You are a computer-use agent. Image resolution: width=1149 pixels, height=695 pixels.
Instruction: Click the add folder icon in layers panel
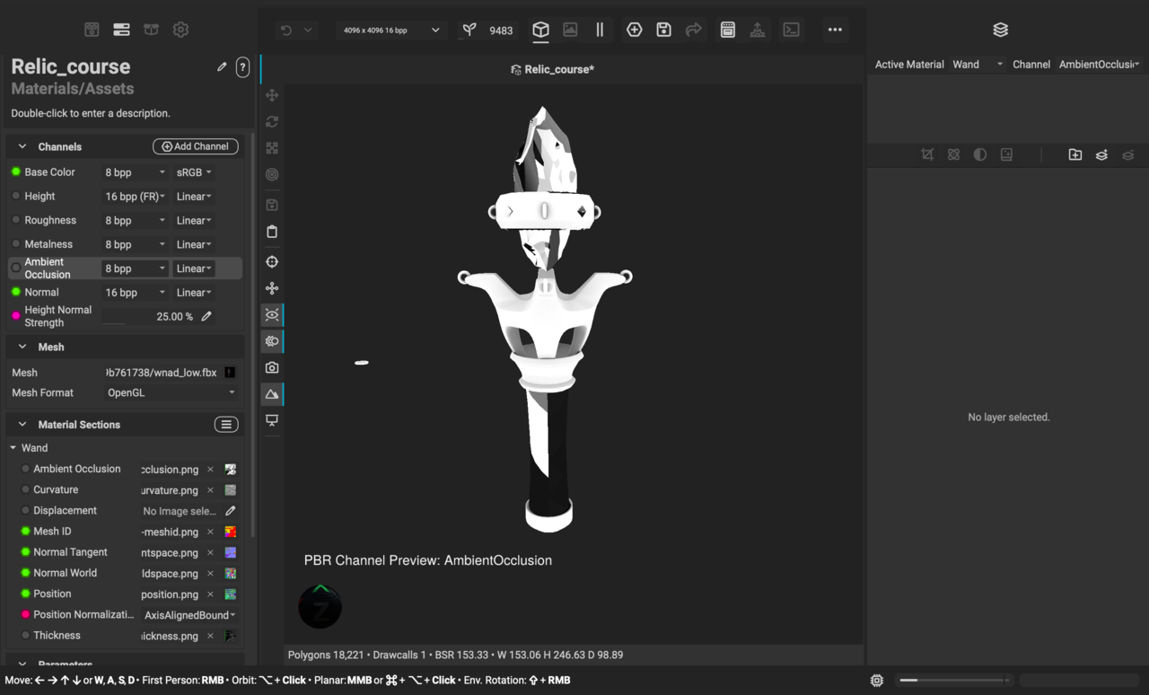click(x=1074, y=154)
